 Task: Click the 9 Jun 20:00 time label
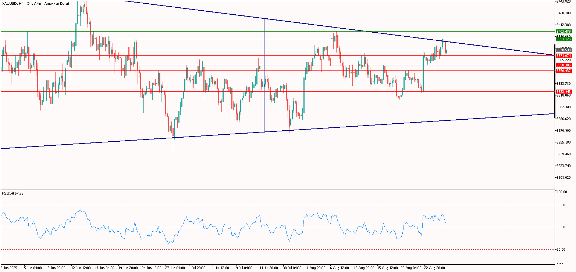(57, 268)
